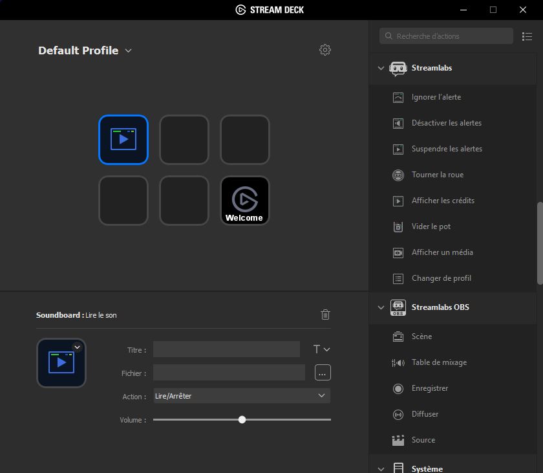
Task: Collapse the Streamlabs OBS category
Action: [x=381, y=307]
